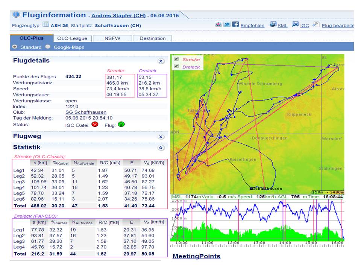This screenshot has height=271, width=361.
Task: Click the blue info icon beside Fluginformation
Action: pyautogui.click(x=16, y=15)
